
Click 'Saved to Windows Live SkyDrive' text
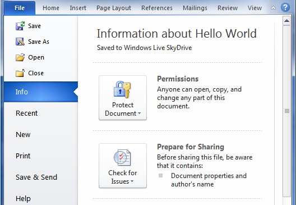click(x=145, y=48)
